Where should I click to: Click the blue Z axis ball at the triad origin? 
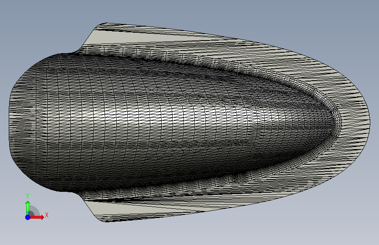28,217
